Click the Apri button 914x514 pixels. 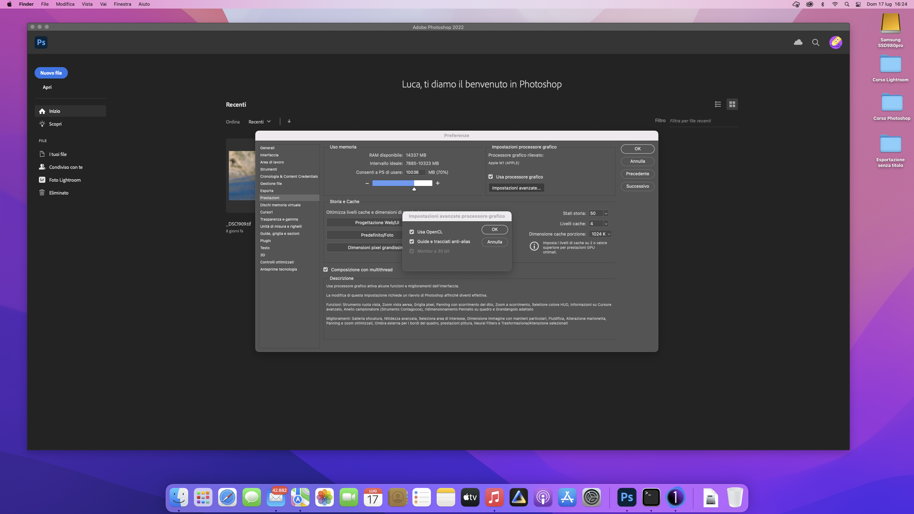click(x=47, y=87)
